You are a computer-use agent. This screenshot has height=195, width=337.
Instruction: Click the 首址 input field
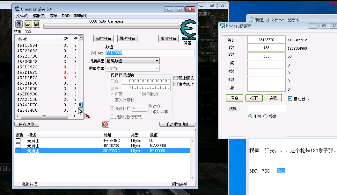click(266, 40)
